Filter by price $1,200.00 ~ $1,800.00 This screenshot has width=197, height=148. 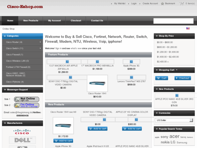168,52
